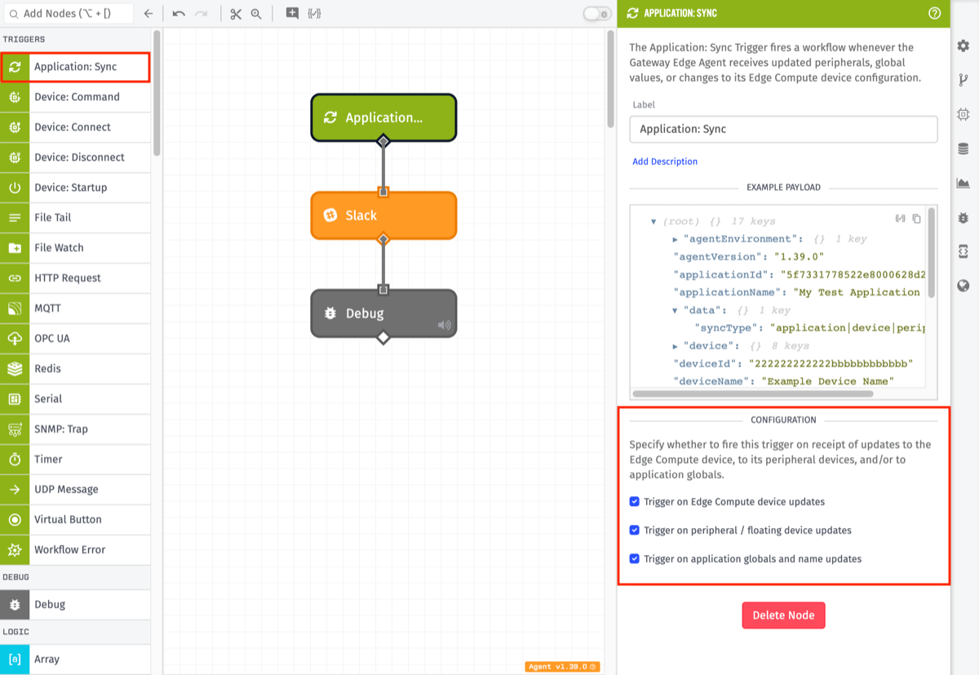Select the Serial trigger
This screenshot has height=675, width=979.
coord(75,399)
